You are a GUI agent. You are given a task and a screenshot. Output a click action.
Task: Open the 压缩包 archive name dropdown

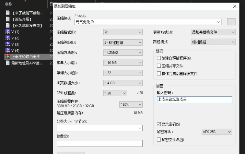[219, 22]
